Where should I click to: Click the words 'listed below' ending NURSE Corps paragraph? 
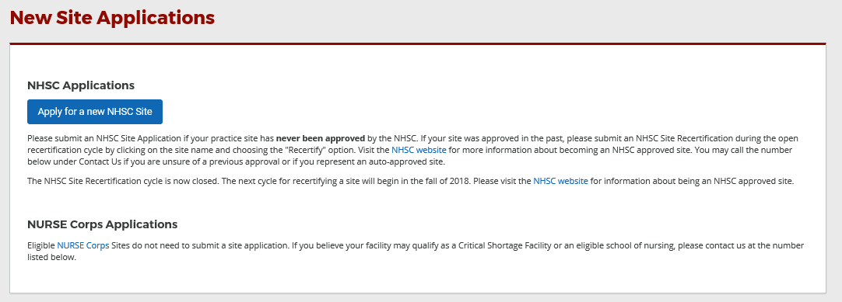(x=51, y=258)
